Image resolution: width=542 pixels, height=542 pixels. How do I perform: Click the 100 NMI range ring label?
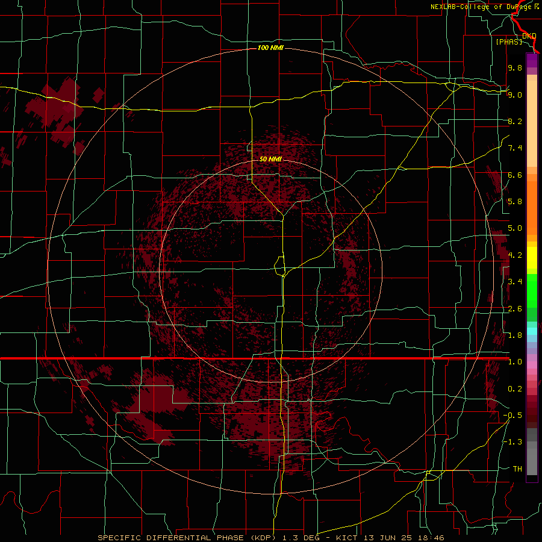point(270,48)
